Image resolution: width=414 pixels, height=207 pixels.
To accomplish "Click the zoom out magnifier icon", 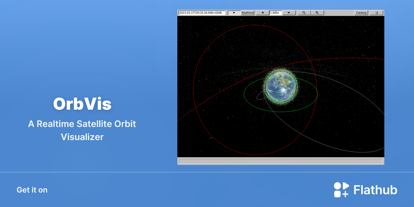I will click(x=304, y=13).
